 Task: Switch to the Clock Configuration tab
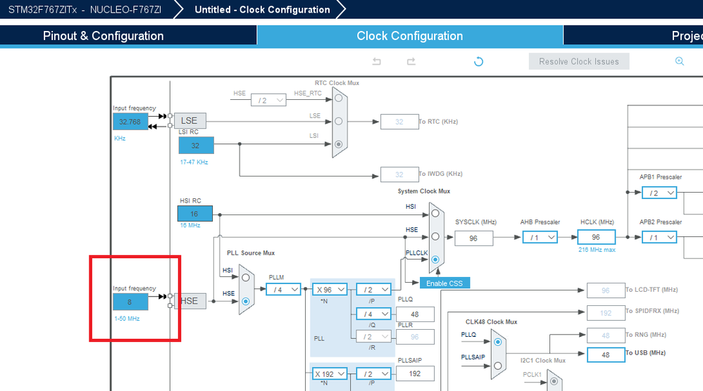point(410,36)
